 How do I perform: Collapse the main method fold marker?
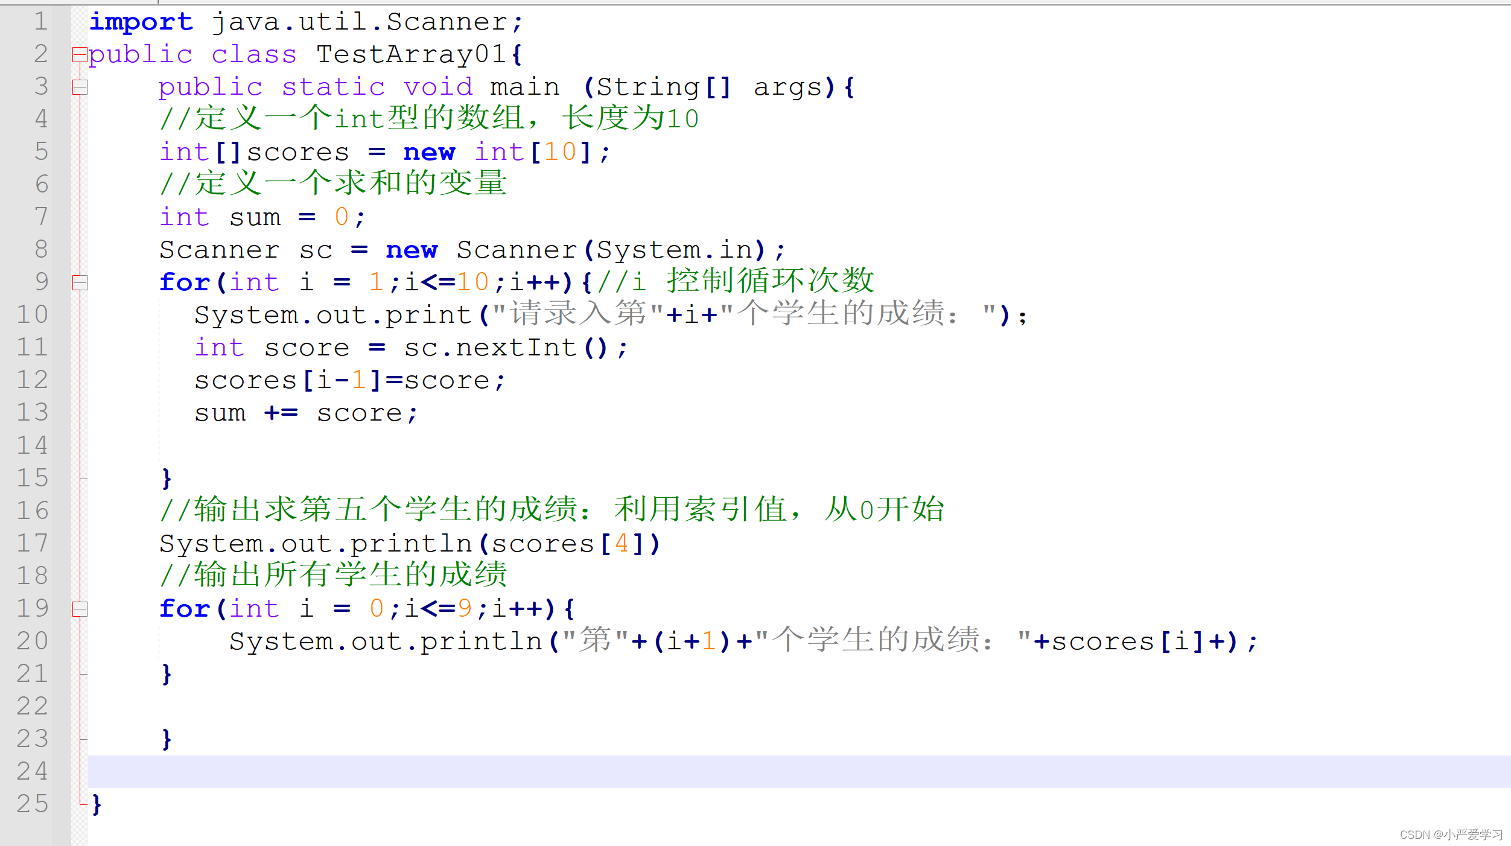[80, 87]
